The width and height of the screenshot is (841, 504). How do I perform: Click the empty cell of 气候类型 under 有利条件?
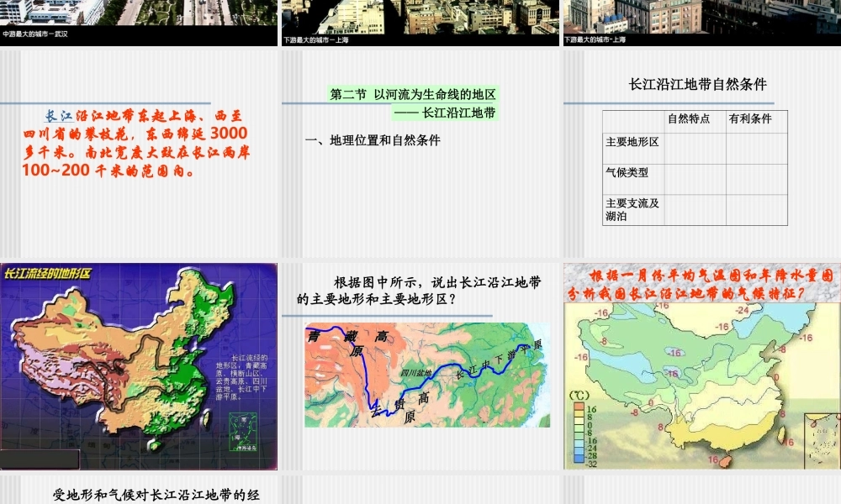757,179
